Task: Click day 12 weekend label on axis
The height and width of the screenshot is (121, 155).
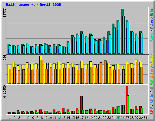Action: coord(59,118)
